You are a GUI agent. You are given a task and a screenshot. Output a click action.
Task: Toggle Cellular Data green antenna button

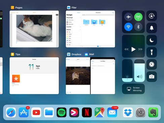138,17
